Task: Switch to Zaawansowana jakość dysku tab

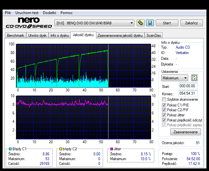Action: coord(120,35)
